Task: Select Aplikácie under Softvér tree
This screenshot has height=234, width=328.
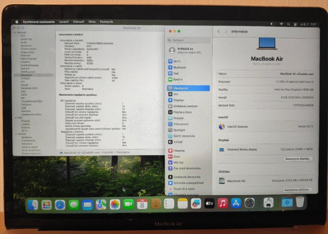Action: 26,137
